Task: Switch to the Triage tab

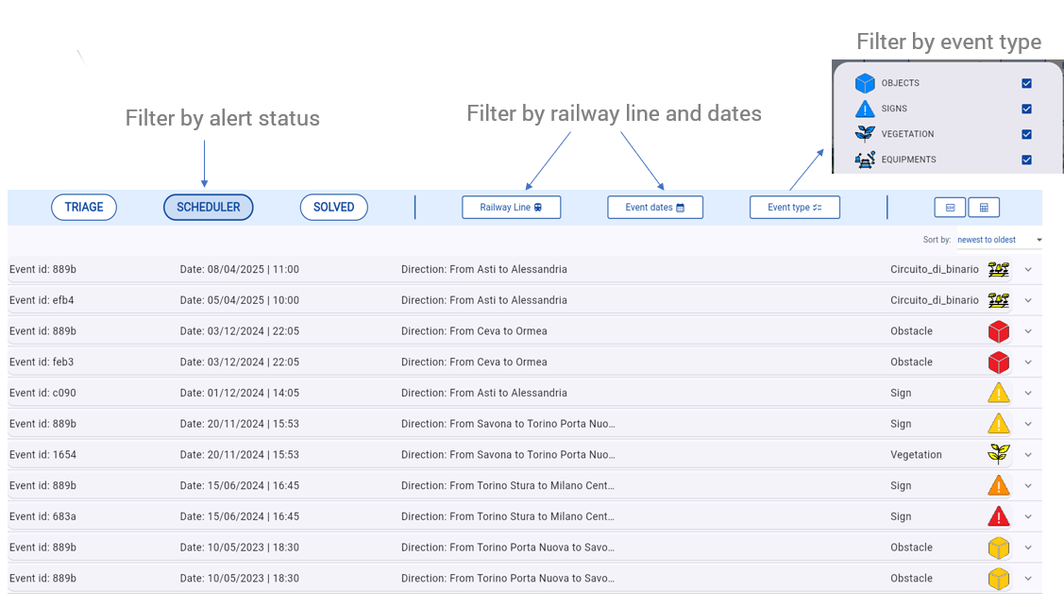Action: (84, 208)
